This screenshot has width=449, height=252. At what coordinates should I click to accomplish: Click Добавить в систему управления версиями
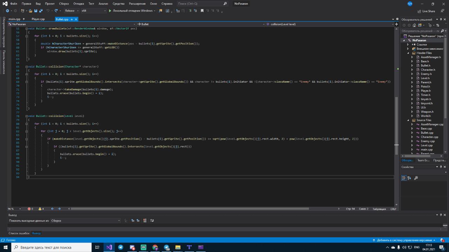[x=404, y=240]
